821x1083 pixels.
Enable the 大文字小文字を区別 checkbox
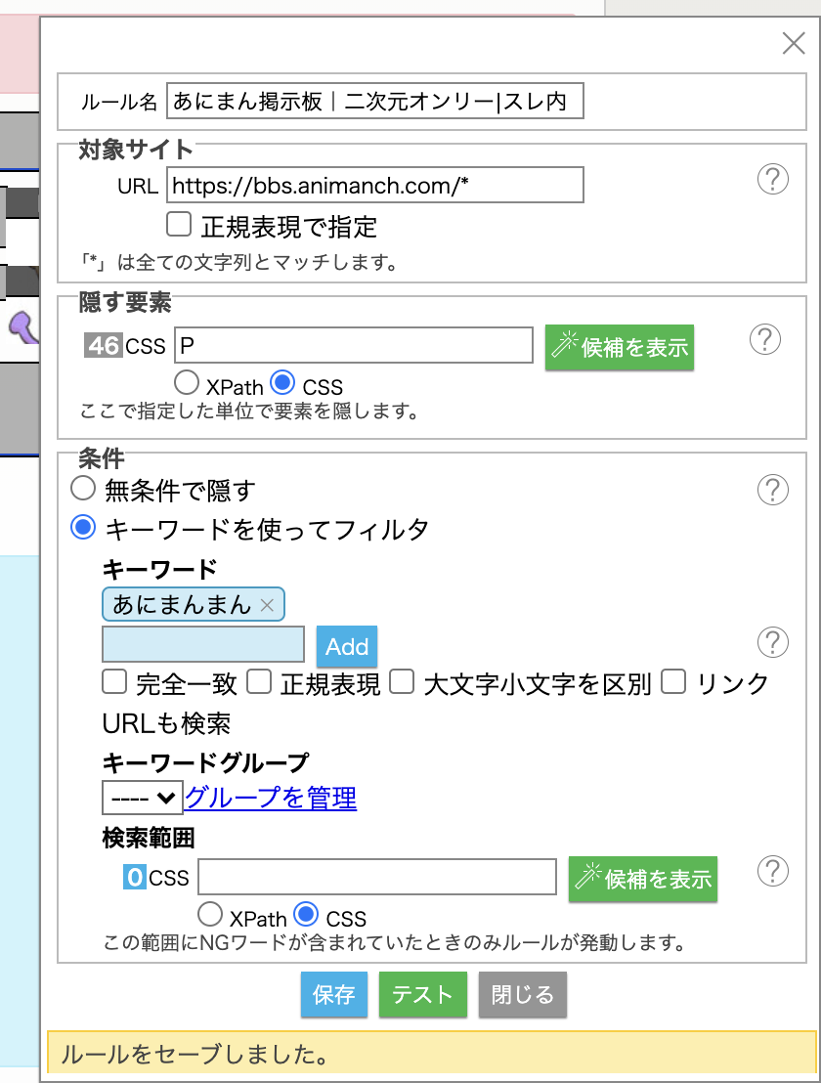tap(402, 681)
